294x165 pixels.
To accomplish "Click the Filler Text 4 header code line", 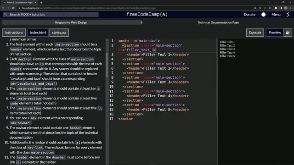I will tap(158, 96).
